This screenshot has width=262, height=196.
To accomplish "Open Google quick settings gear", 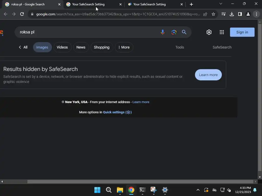I will pos(209,32).
